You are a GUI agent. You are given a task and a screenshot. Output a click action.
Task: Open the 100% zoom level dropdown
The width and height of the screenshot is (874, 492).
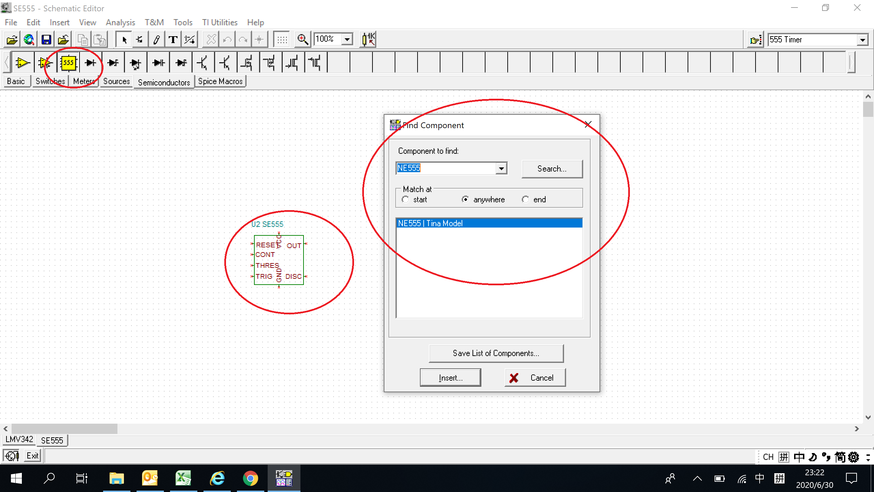click(x=347, y=39)
